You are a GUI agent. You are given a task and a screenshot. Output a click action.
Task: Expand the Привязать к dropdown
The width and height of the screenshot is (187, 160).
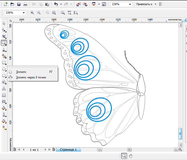(155, 4)
